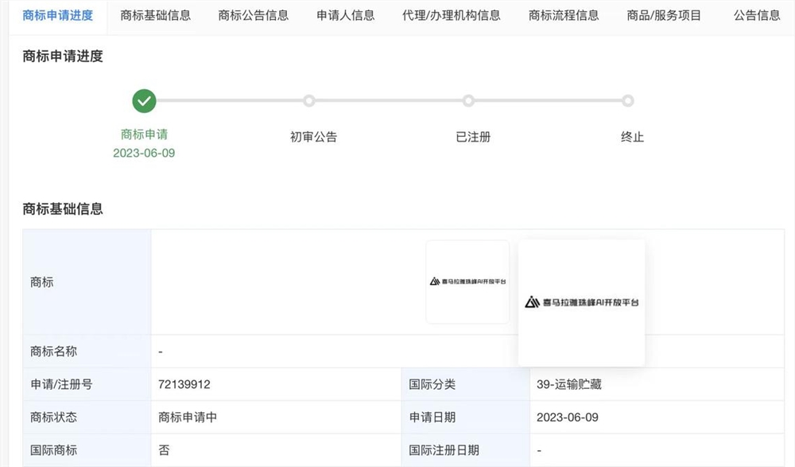The height and width of the screenshot is (467, 795).
Task: Click the 39-运输贮藏 classification text
Action: [569, 383]
